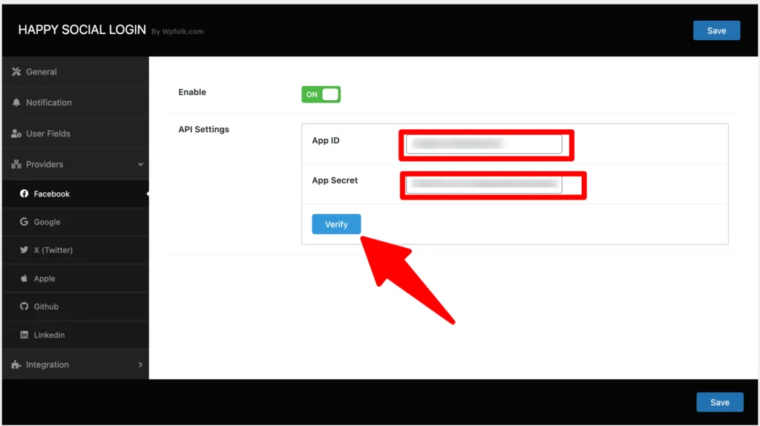Open the User Fields section
This screenshot has height=426, width=760.
click(x=76, y=134)
